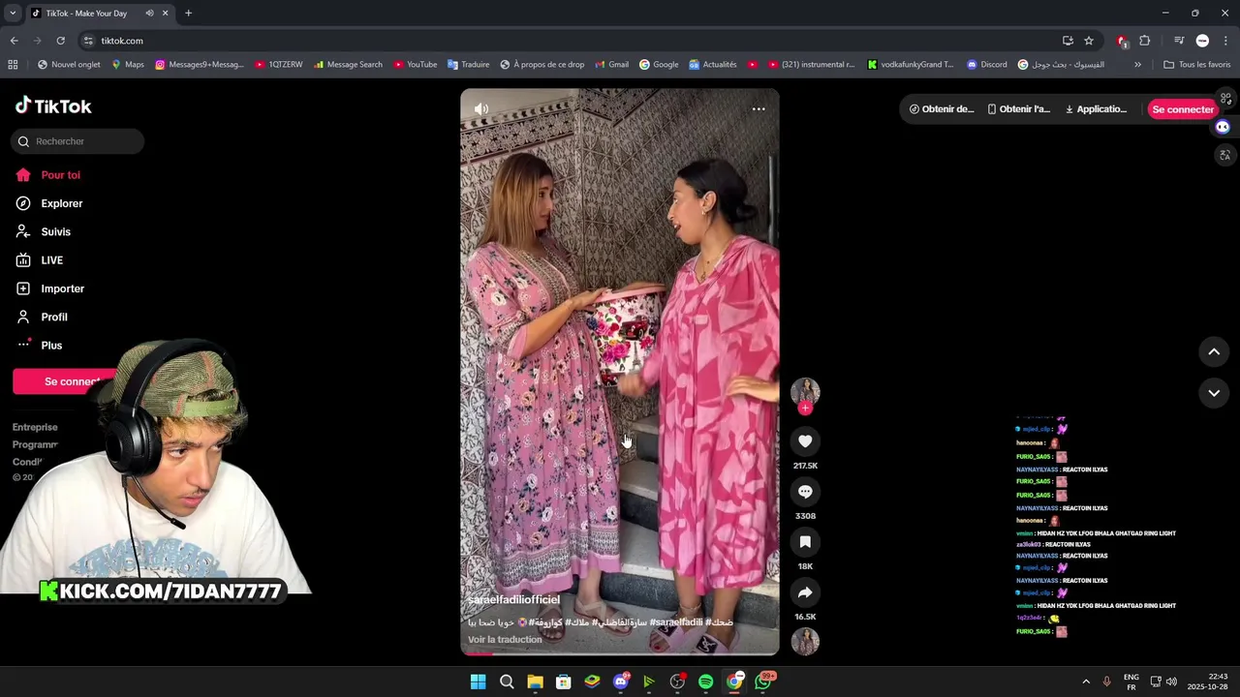
Task: Open Windows taskbar search
Action: [507, 682]
